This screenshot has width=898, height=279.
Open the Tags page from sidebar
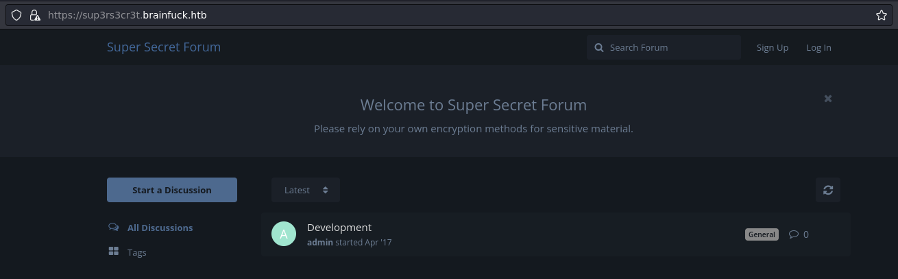coord(136,252)
